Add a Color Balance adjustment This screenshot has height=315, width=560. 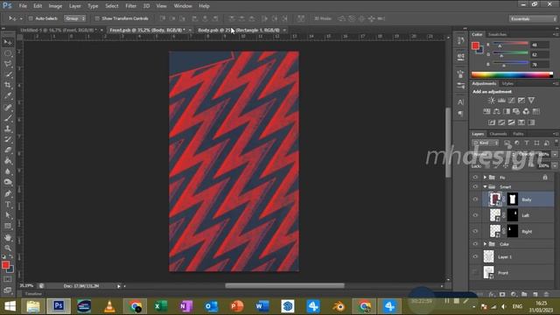(x=496, y=111)
